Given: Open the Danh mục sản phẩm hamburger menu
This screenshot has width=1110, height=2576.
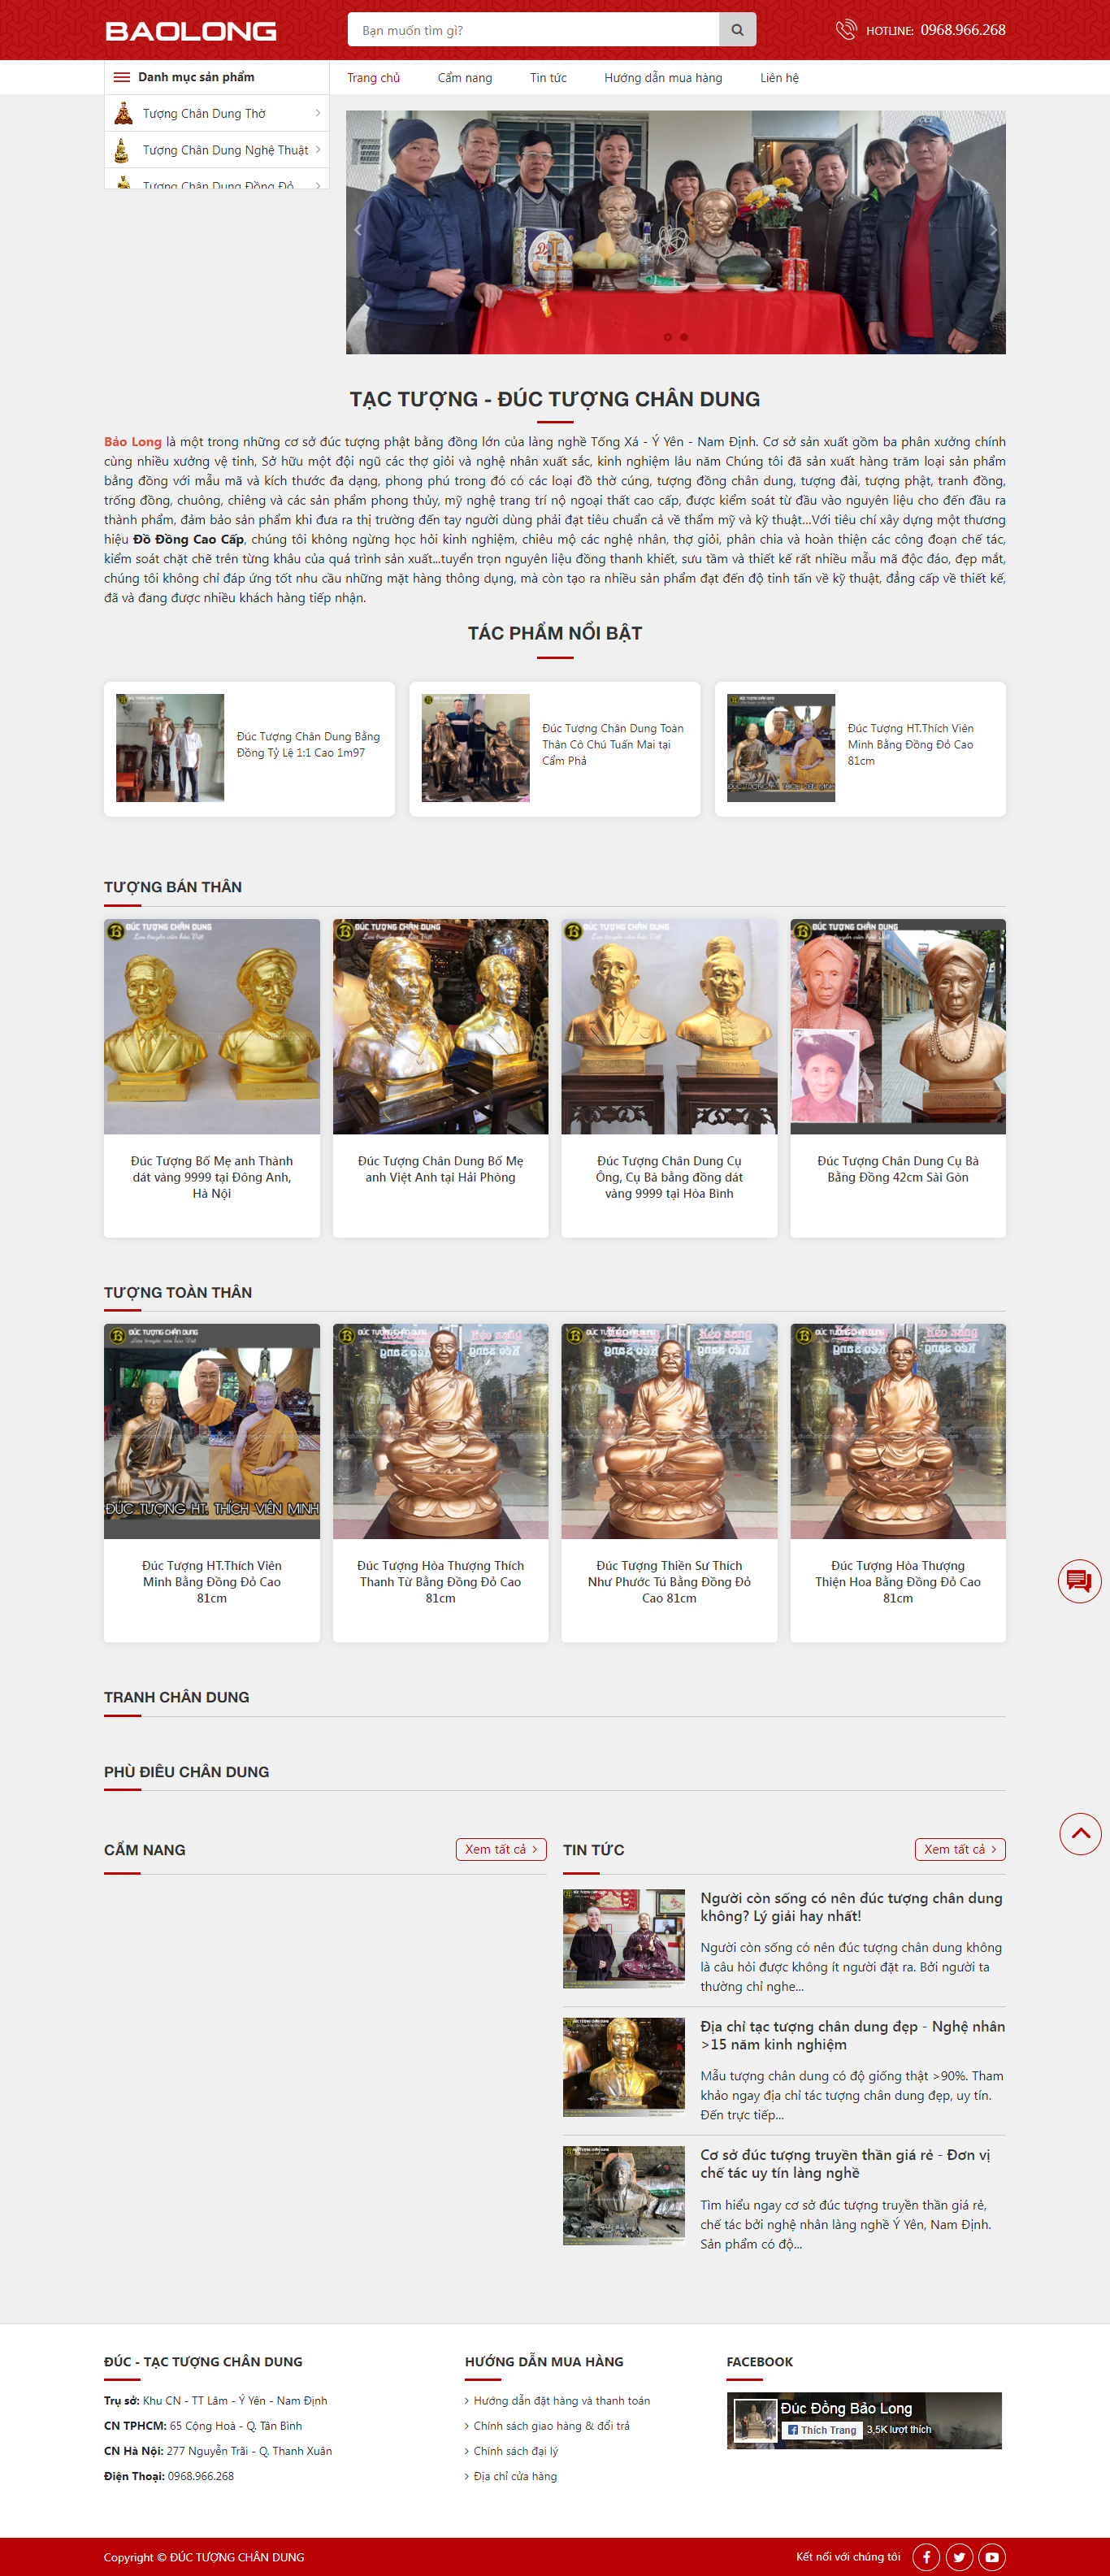Looking at the screenshot, I should 122,77.
